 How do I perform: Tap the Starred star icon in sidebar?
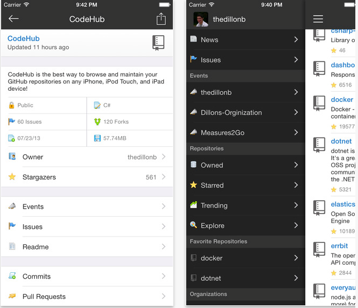[193, 185]
